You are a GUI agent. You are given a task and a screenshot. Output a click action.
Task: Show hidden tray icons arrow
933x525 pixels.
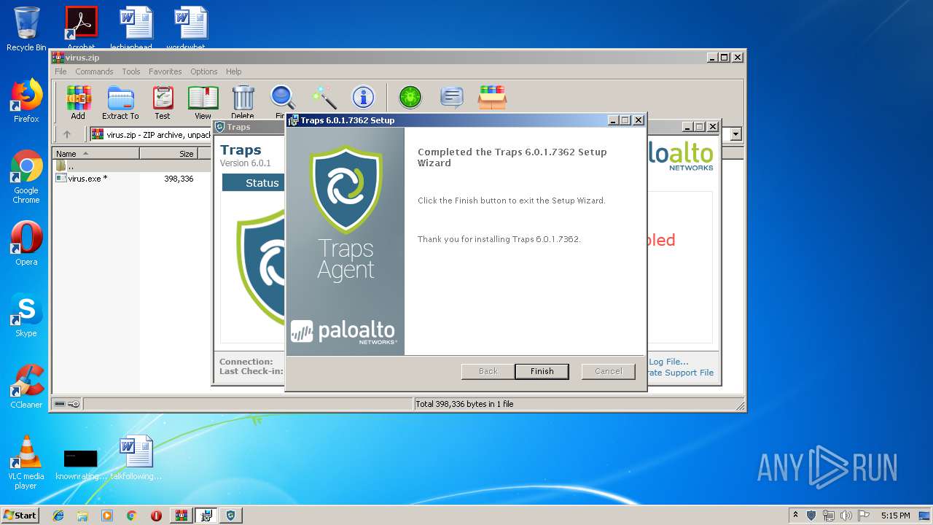(795, 516)
